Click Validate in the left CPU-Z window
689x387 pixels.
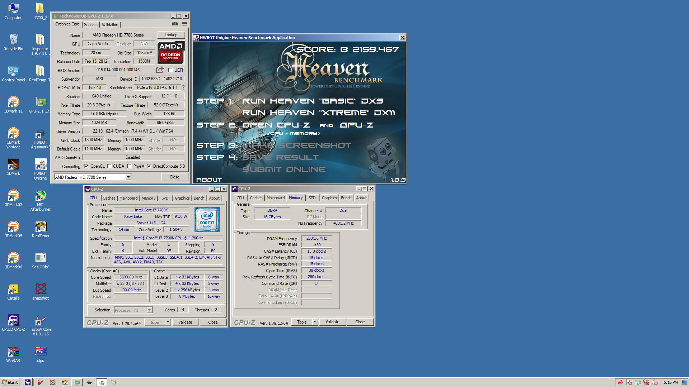[x=185, y=322]
